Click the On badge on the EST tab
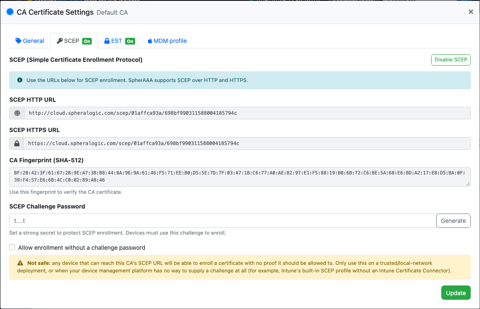 click(130, 41)
